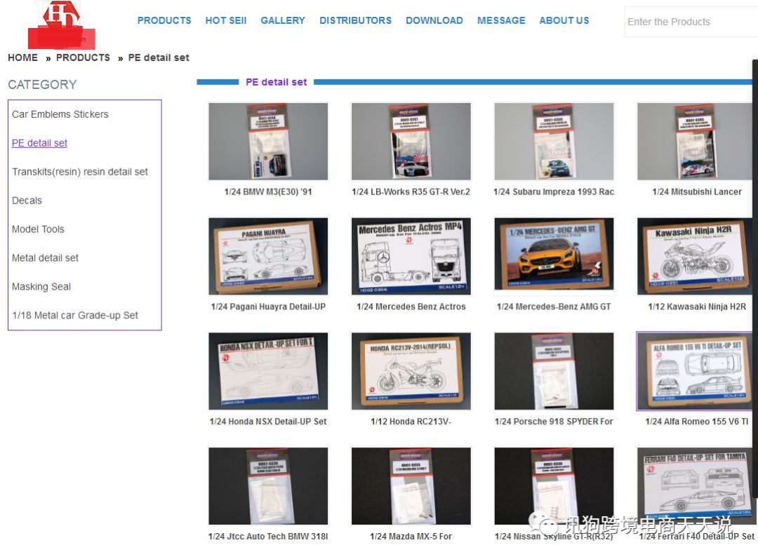The width and height of the screenshot is (758, 559).
Task: Click the 1/24 Mitsubishi Lancer title
Action: tap(697, 191)
